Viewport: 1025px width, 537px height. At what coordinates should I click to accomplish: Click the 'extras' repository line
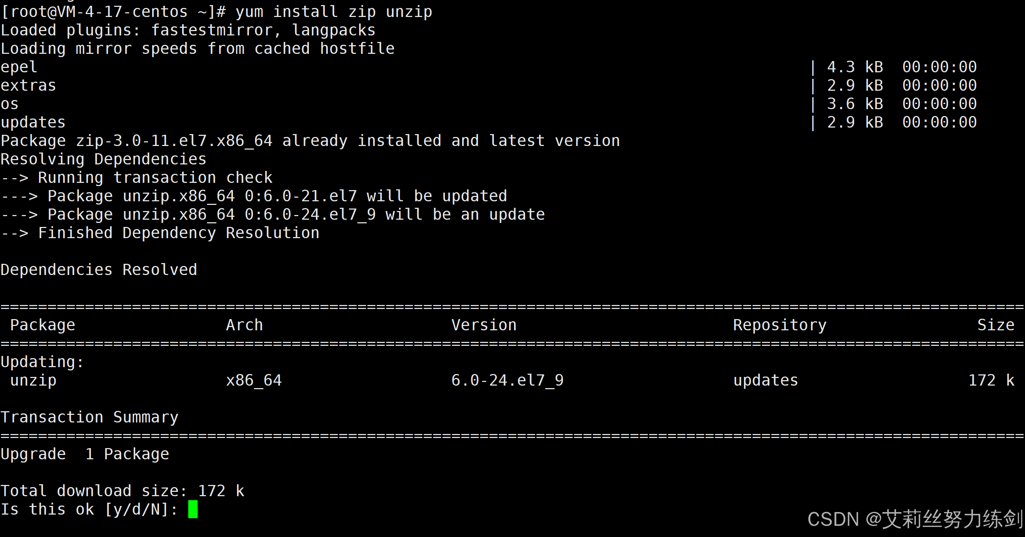(x=488, y=85)
